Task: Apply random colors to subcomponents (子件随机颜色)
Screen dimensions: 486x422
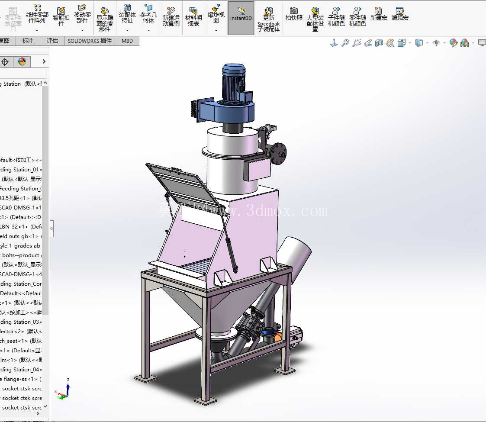Action: pyautogui.click(x=336, y=17)
